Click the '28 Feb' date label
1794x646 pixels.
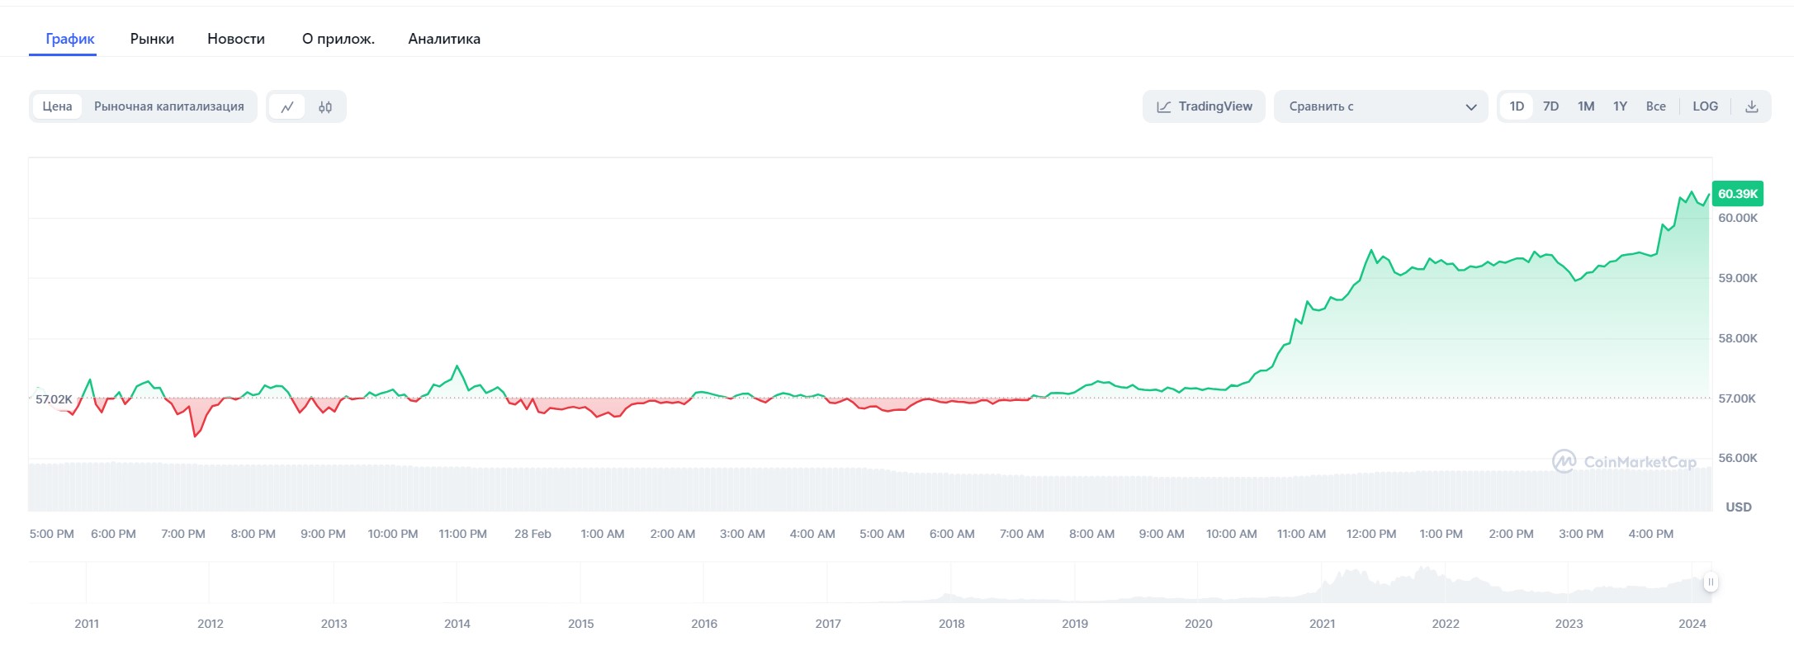[533, 534]
